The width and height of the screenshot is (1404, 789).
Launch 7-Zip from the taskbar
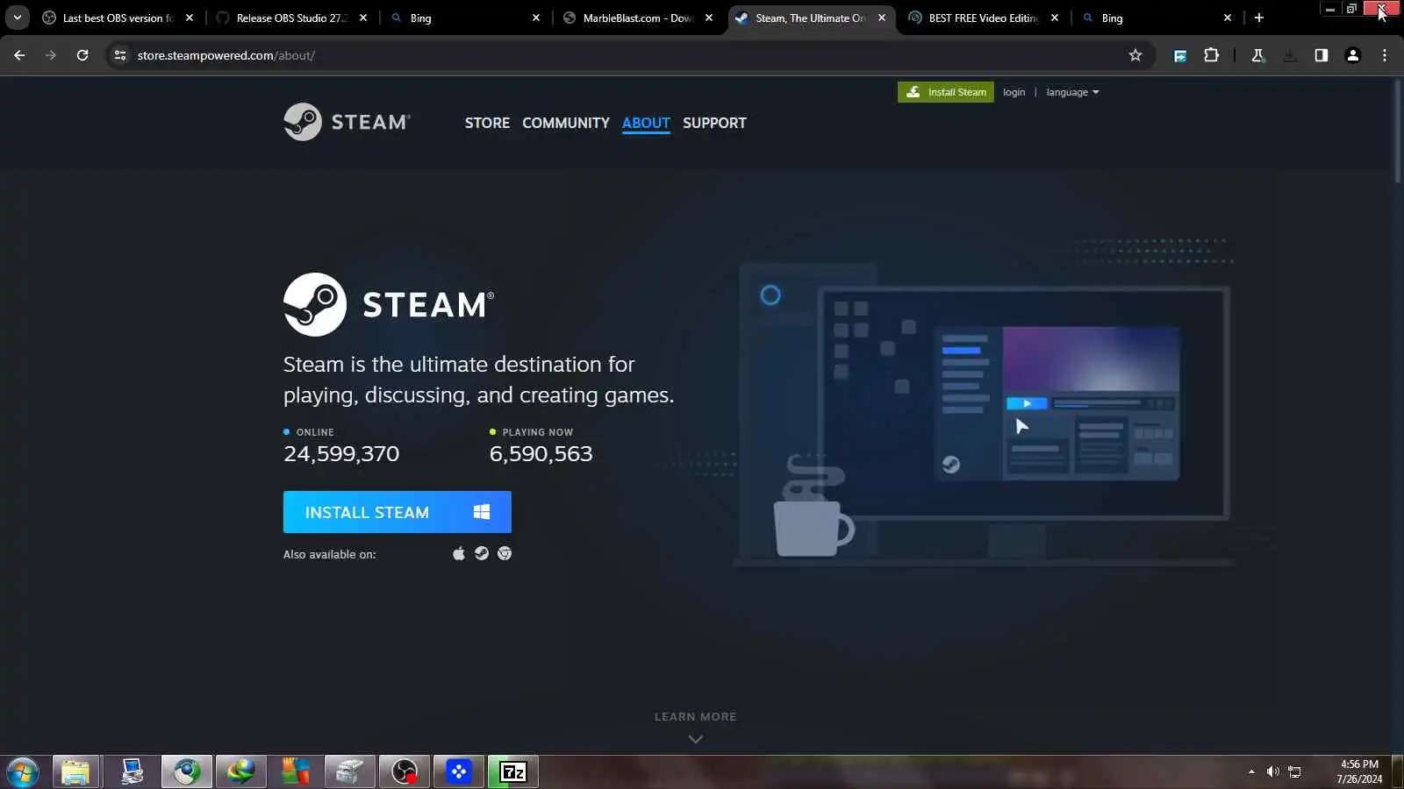point(513,771)
